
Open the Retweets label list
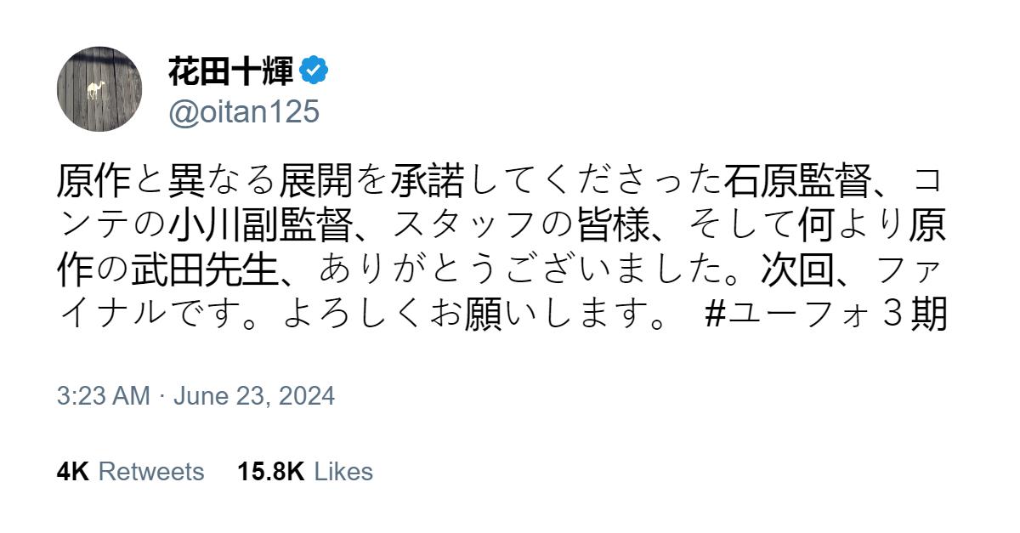click(x=151, y=472)
